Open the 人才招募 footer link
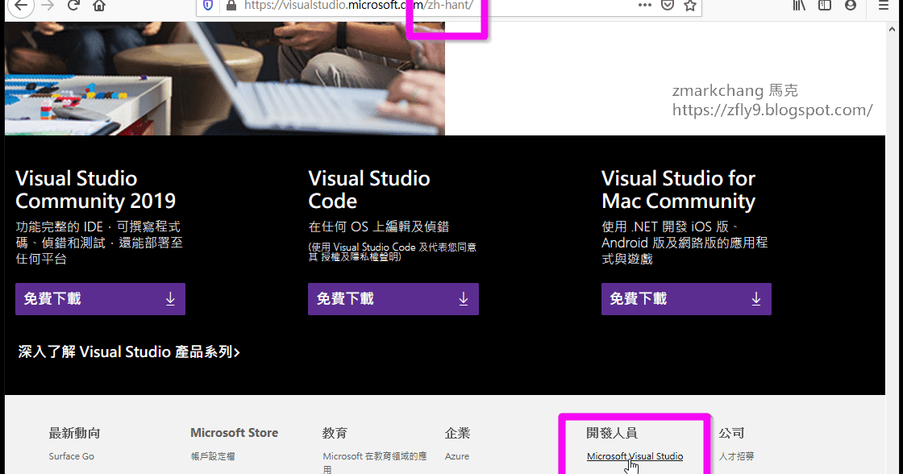This screenshot has height=474, width=903. click(x=736, y=456)
